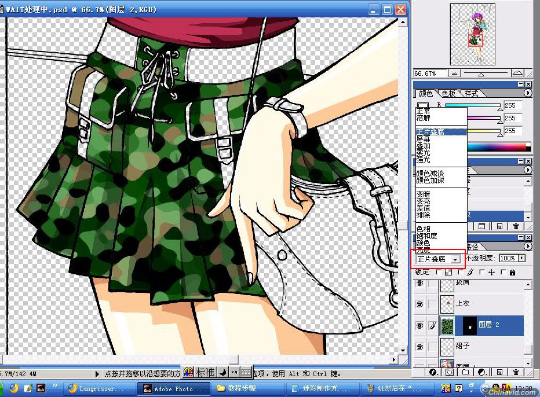Viewport: 540px width, 397px height.
Task: Switch to the 样式 tab
Action: [x=471, y=94]
